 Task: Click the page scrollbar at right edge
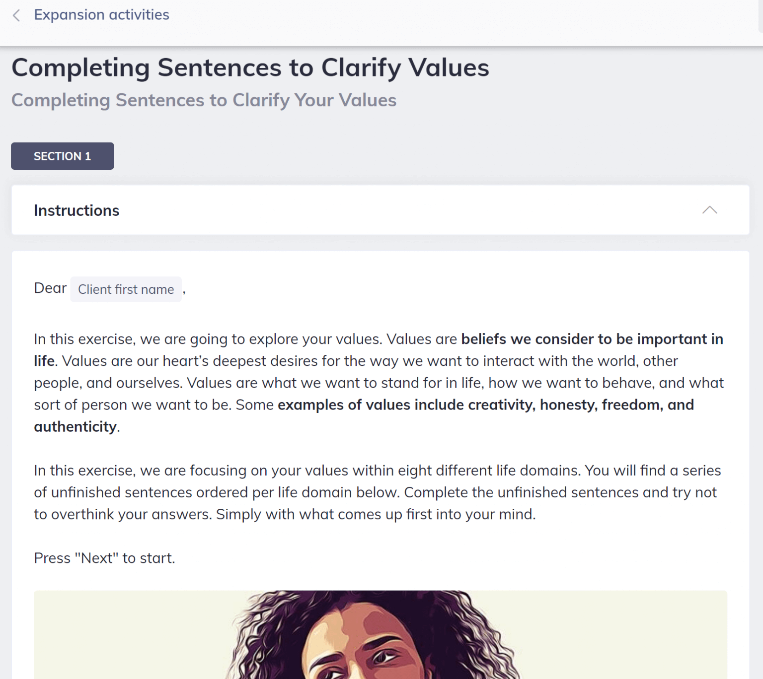click(760, 16)
